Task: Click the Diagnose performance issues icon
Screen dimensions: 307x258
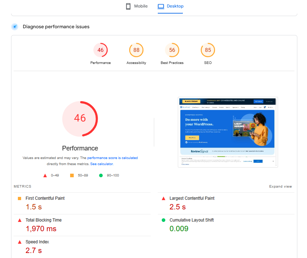Action: tap(15, 26)
